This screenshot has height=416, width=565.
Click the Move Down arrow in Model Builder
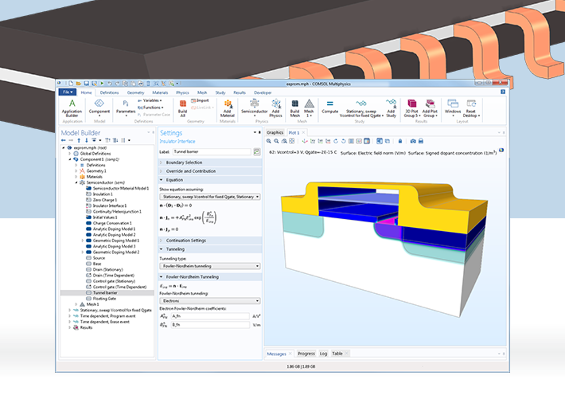point(86,140)
